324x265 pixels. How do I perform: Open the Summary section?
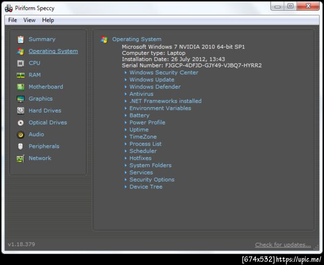coord(42,39)
